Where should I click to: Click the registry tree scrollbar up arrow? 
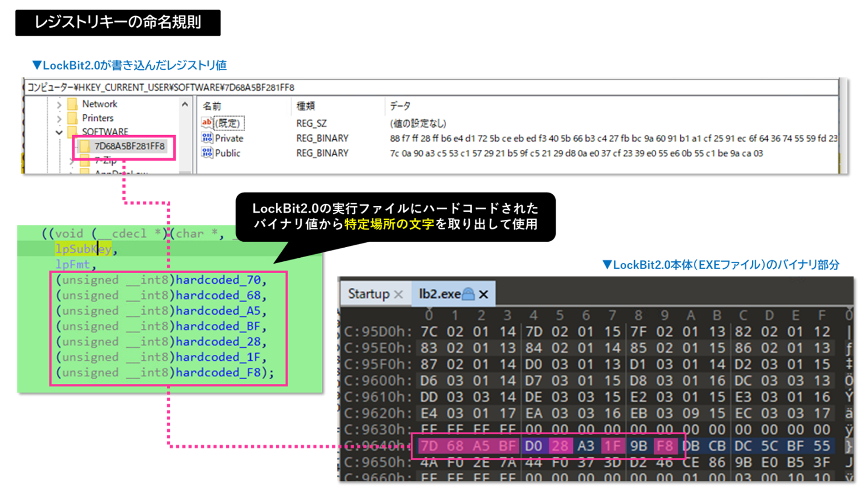pos(184,104)
